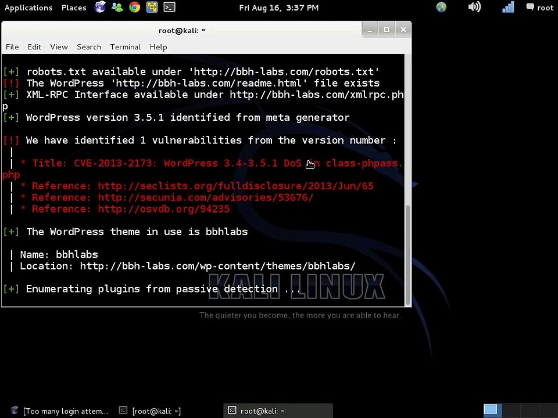The image size is (558, 418).
Task: Launch the Iceweasel browser icon
Action: (x=100, y=7)
